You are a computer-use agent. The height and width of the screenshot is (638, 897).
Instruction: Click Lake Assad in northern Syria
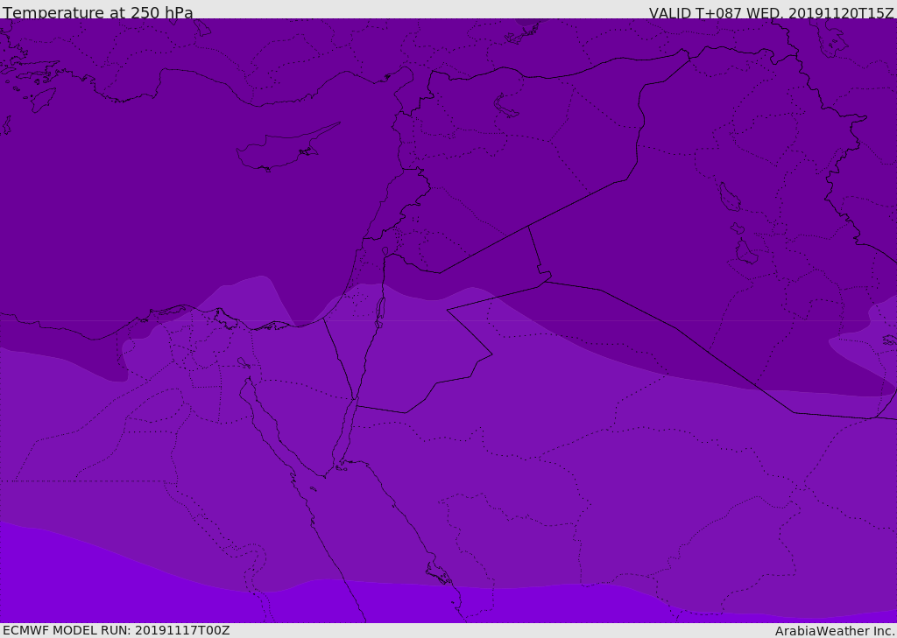point(506,106)
